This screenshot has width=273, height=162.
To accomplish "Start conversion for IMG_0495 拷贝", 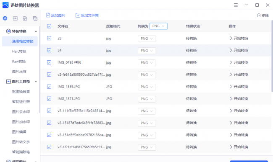I will point(239,62).
